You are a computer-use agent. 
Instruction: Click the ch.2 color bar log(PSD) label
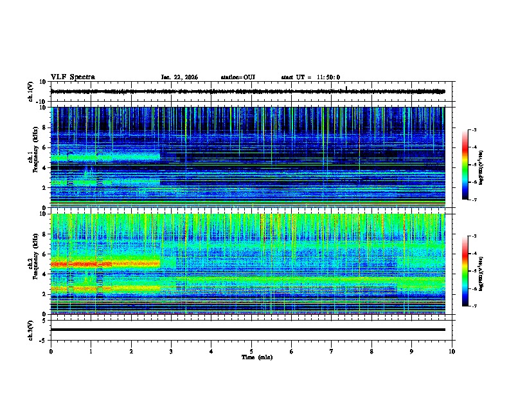point(481,274)
